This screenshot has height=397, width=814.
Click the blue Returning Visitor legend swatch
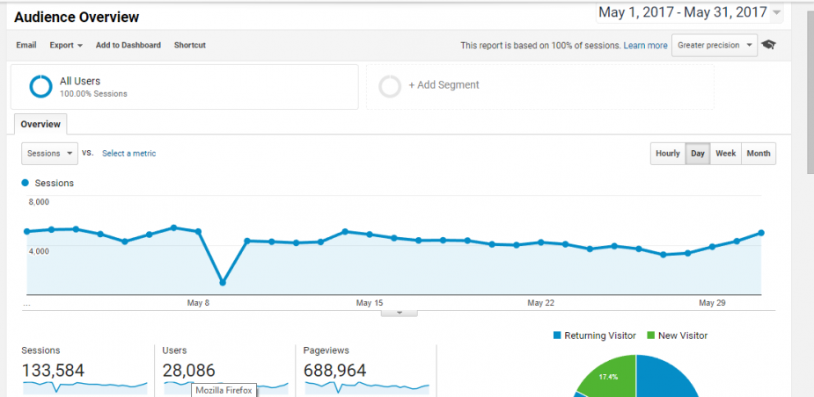point(558,336)
